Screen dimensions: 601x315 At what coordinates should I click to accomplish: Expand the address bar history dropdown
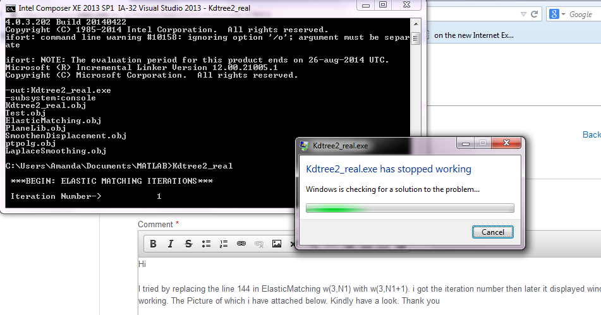pyautogui.click(x=520, y=14)
